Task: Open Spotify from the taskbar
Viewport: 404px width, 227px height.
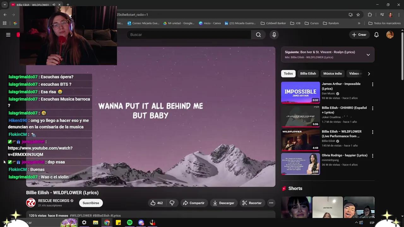Action: coord(130,223)
